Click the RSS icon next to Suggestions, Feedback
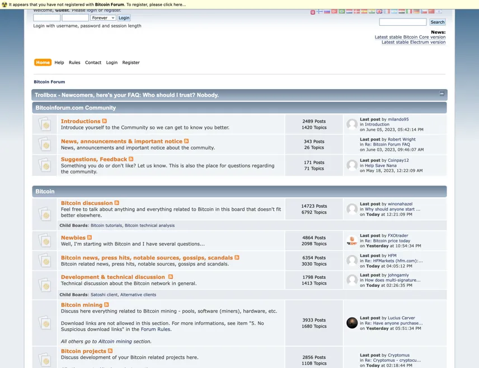The width and height of the screenshot is (479, 368). (131, 159)
